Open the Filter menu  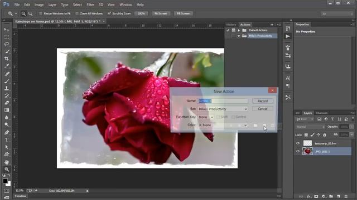[x=90, y=5]
